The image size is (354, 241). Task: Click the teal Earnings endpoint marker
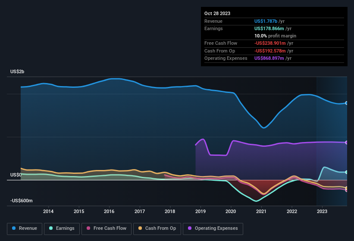pyautogui.click(x=347, y=172)
